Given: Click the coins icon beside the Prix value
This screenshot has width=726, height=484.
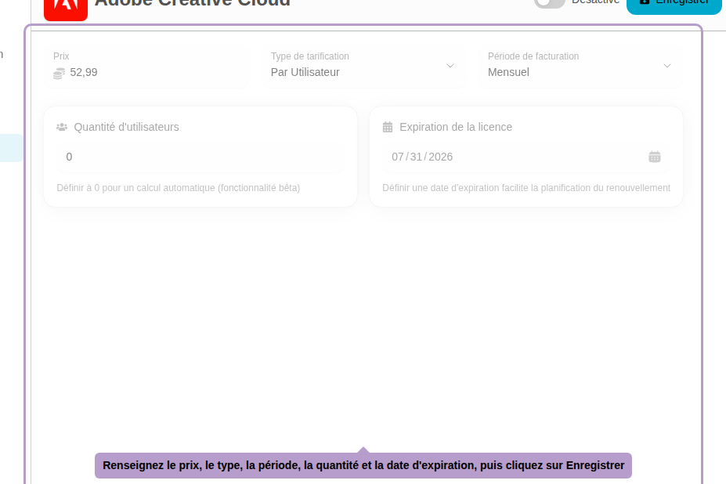Looking at the screenshot, I should [59, 73].
